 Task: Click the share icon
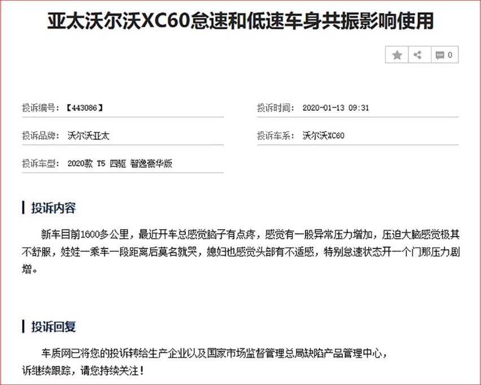[x=417, y=55]
